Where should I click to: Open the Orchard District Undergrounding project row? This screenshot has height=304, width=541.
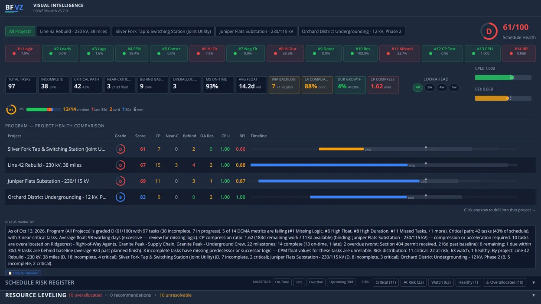point(270,197)
